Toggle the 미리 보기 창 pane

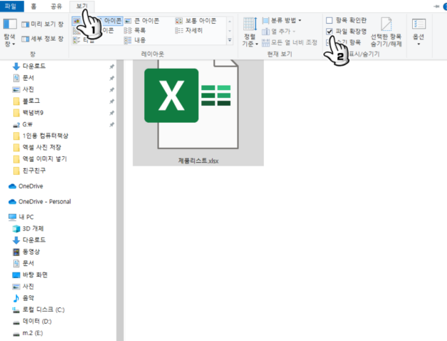(x=42, y=24)
